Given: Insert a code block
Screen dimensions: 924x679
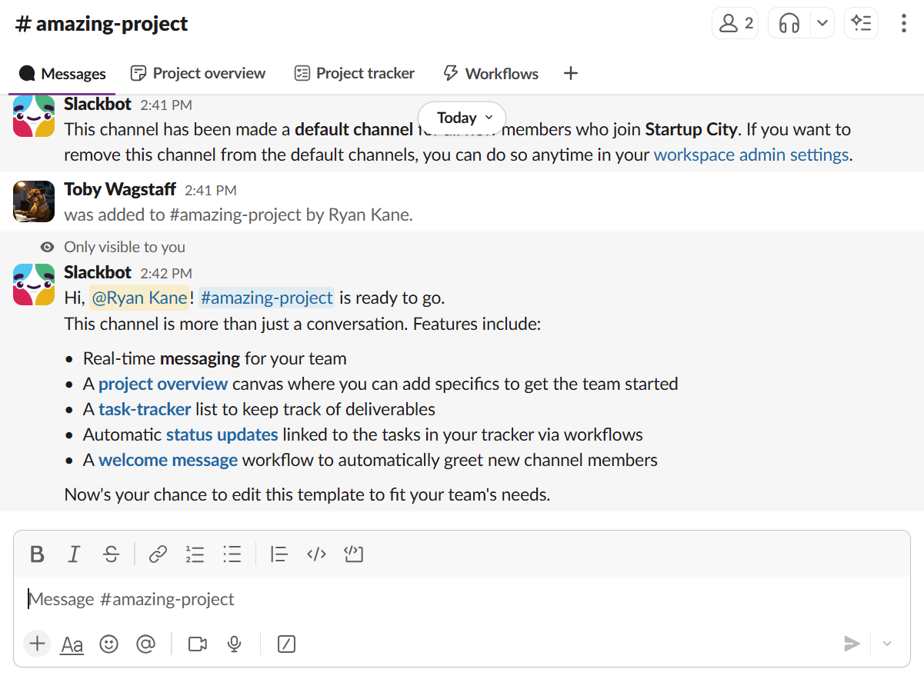Looking at the screenshot, I should (x=353, y=554).
